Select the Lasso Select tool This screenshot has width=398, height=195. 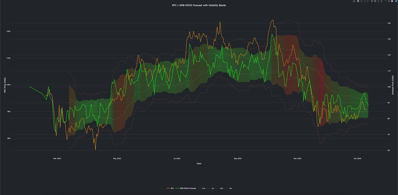click(x=368, y=1)
